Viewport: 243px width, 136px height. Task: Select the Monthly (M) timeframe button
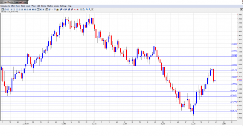(x=44, y=9)
